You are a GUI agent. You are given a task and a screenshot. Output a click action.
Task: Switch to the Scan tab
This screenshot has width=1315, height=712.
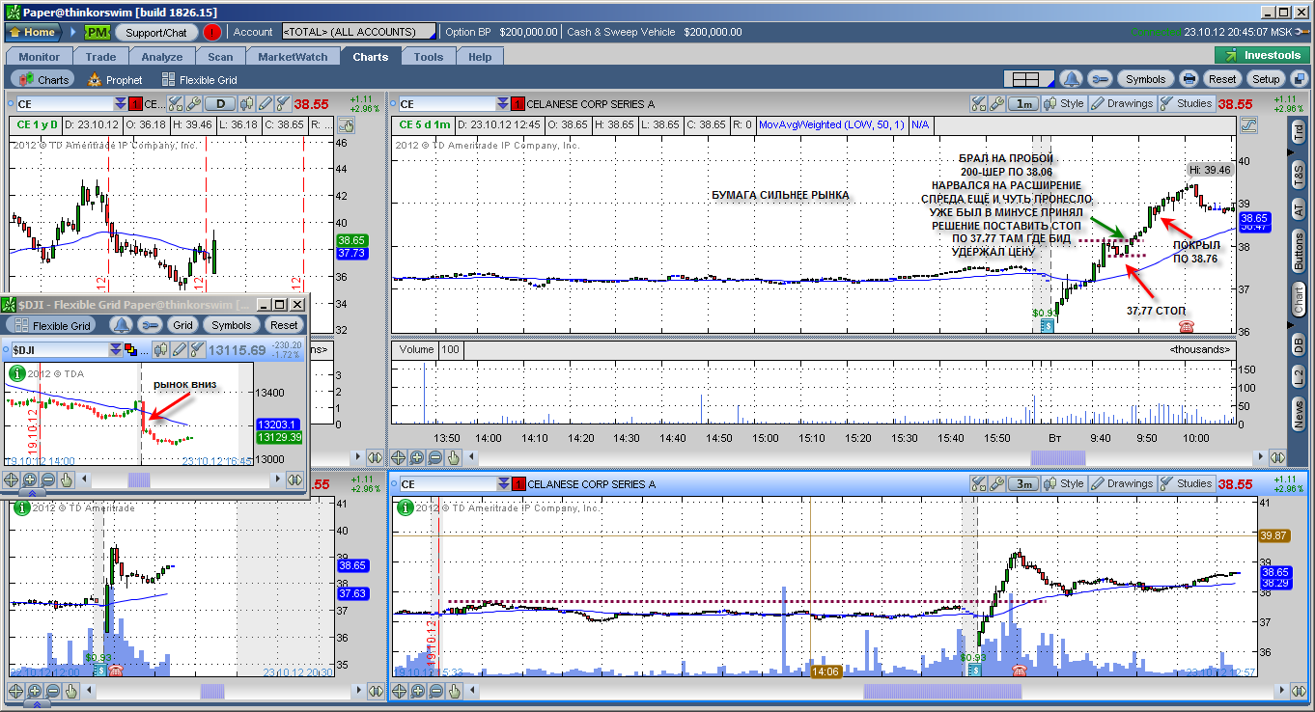click(x=220, y=57)
